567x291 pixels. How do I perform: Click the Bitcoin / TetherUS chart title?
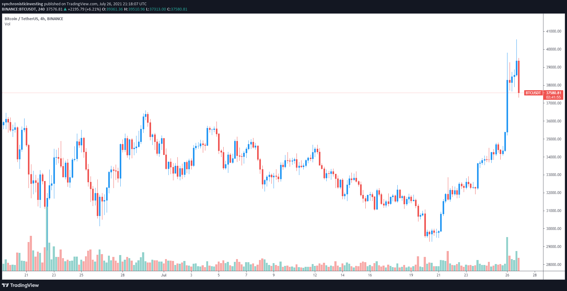coord(34,19)
